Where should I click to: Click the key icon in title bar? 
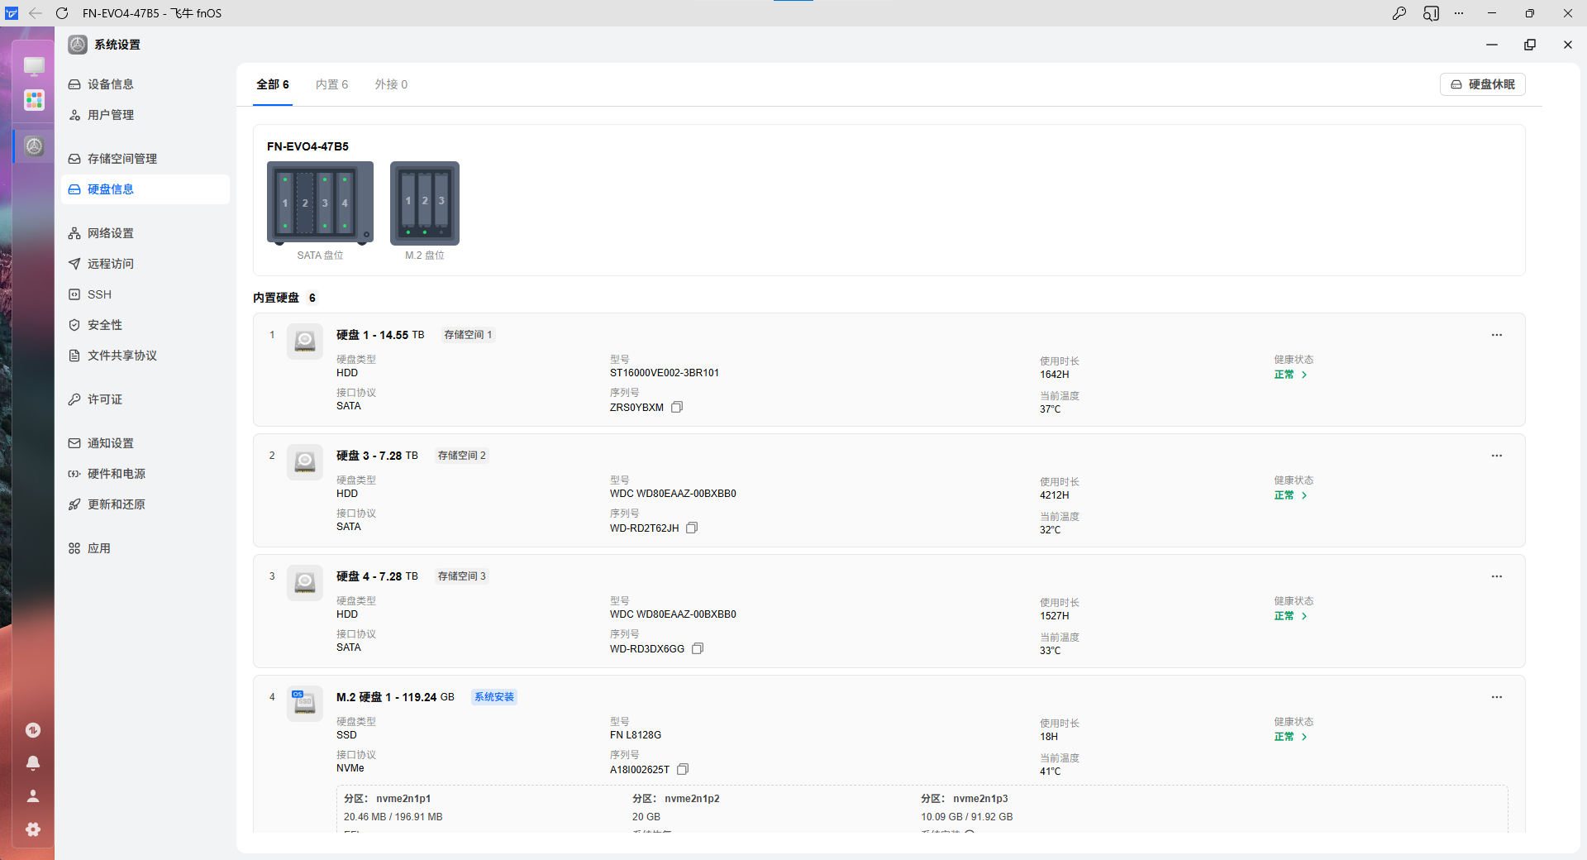1399,13
